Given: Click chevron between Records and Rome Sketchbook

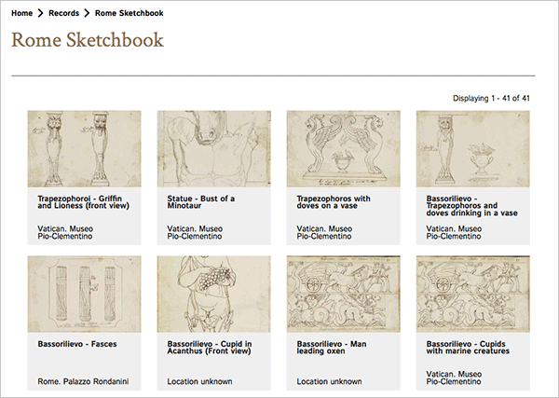Looking at the screenshot, I should pyautogui.click(x=87, y=13).
